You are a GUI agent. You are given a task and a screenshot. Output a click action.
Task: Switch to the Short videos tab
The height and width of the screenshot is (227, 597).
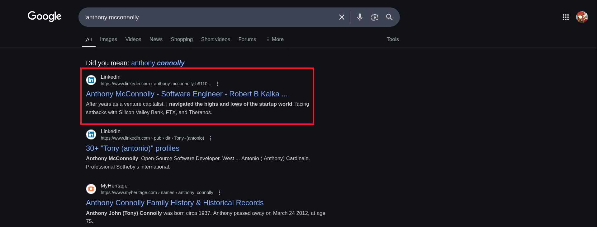[216, 39]
